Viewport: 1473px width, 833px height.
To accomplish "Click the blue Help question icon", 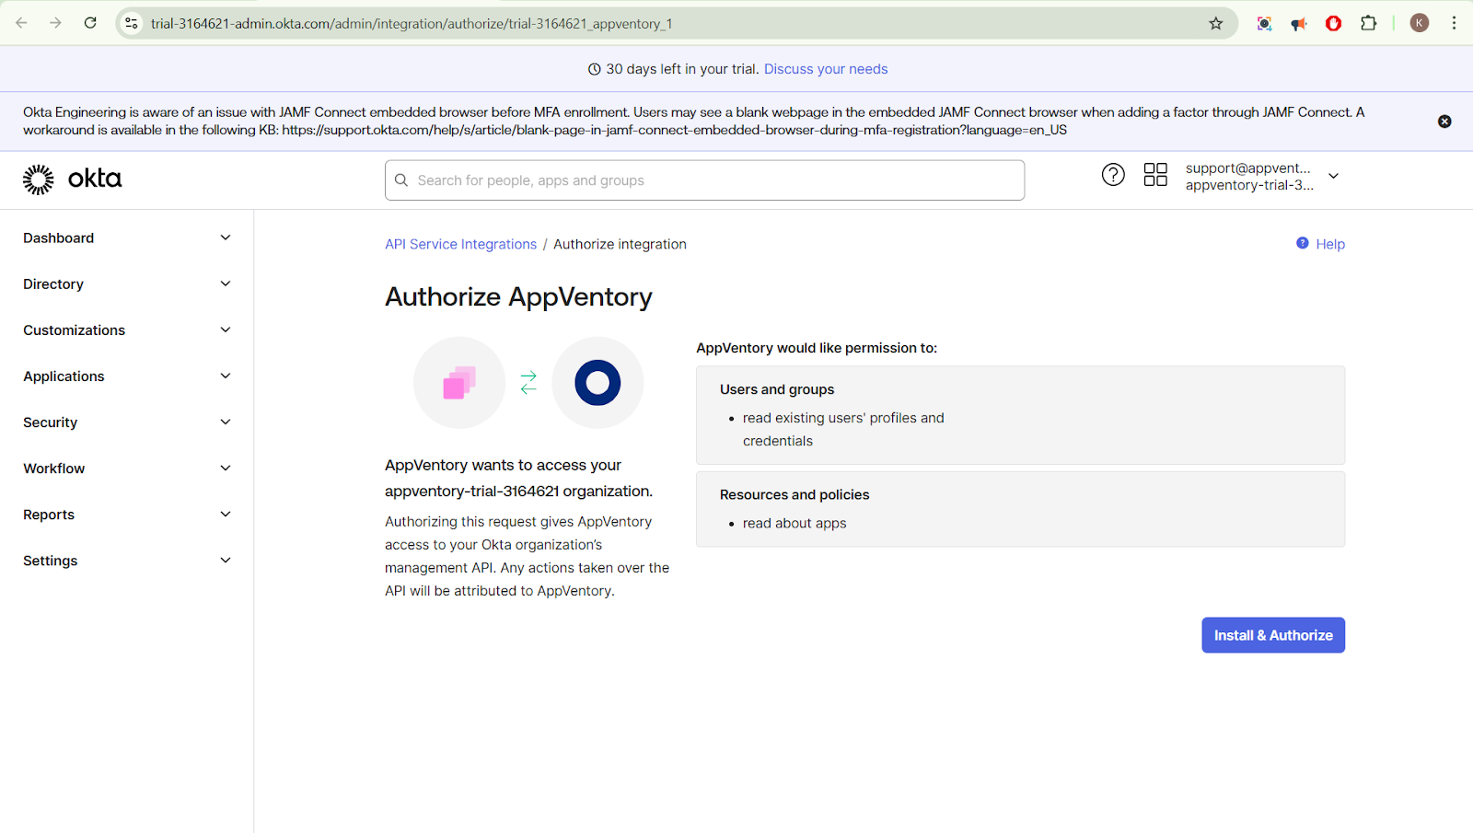I will [1303, 243].
